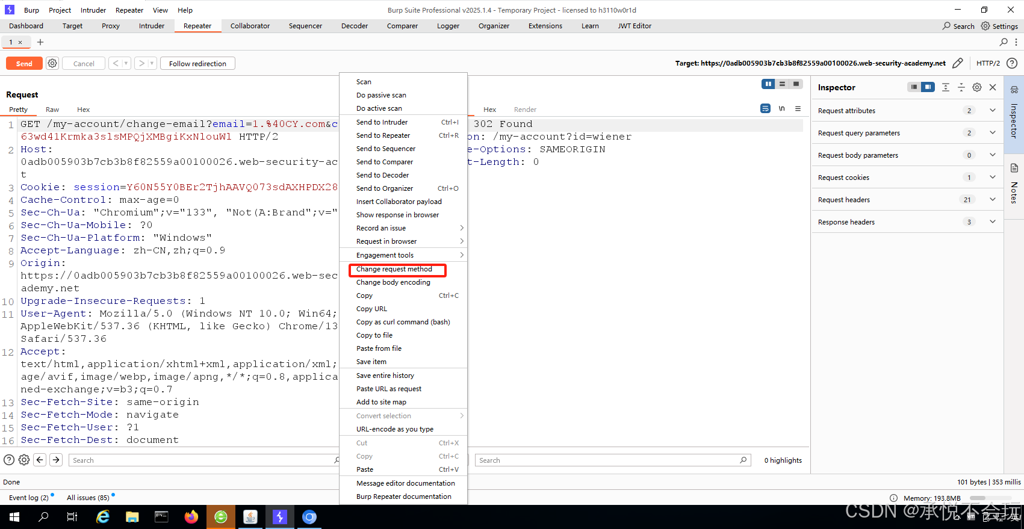Dock Inspector on the left side
The height and width of the screenshot is (529, 1024).
pyautogui.click(x=914, y=87)
